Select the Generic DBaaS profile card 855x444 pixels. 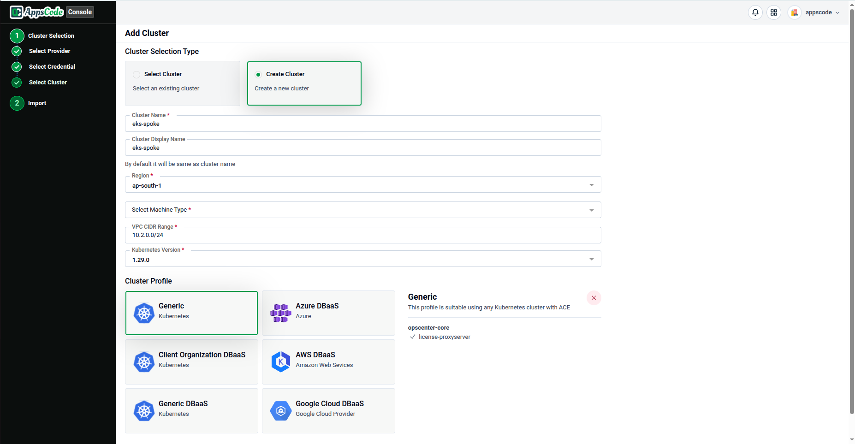click(x=191, y=411)
